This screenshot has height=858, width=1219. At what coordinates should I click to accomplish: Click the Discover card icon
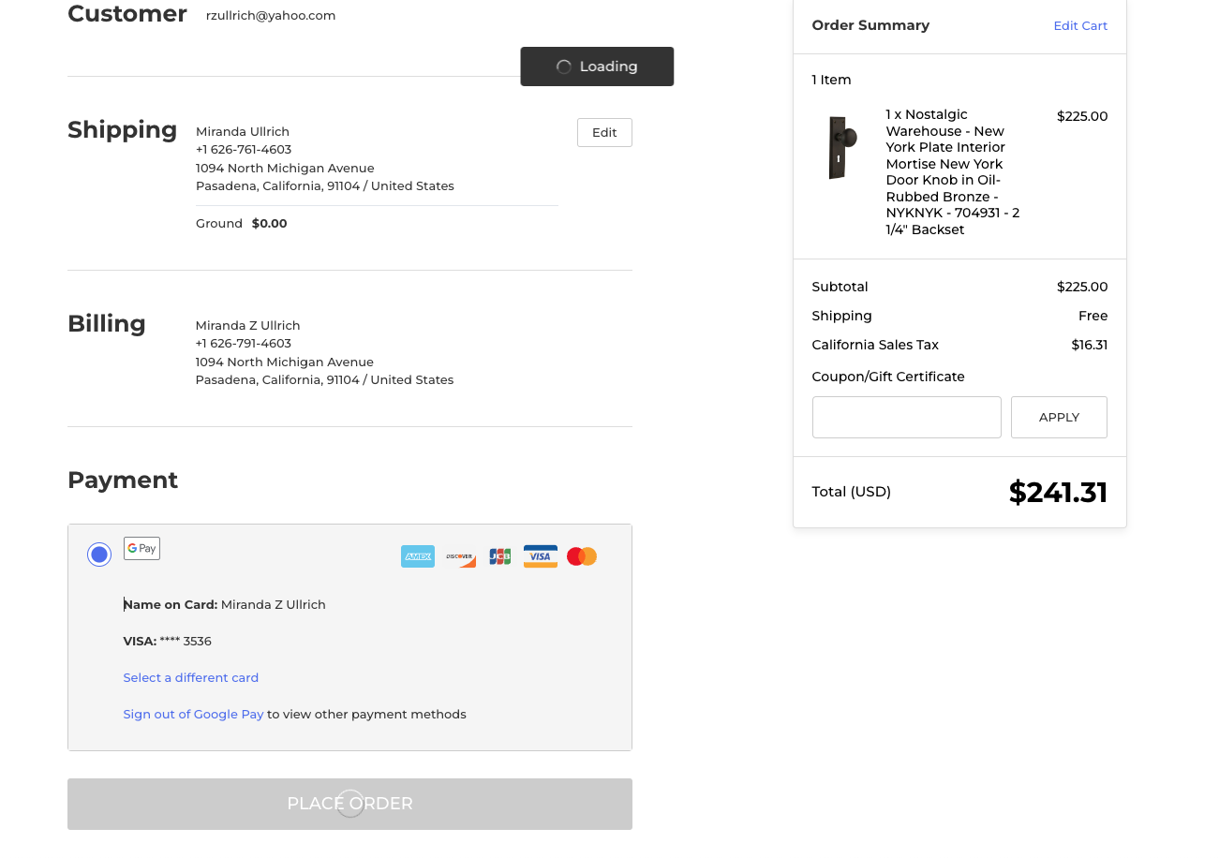(460, 556)
